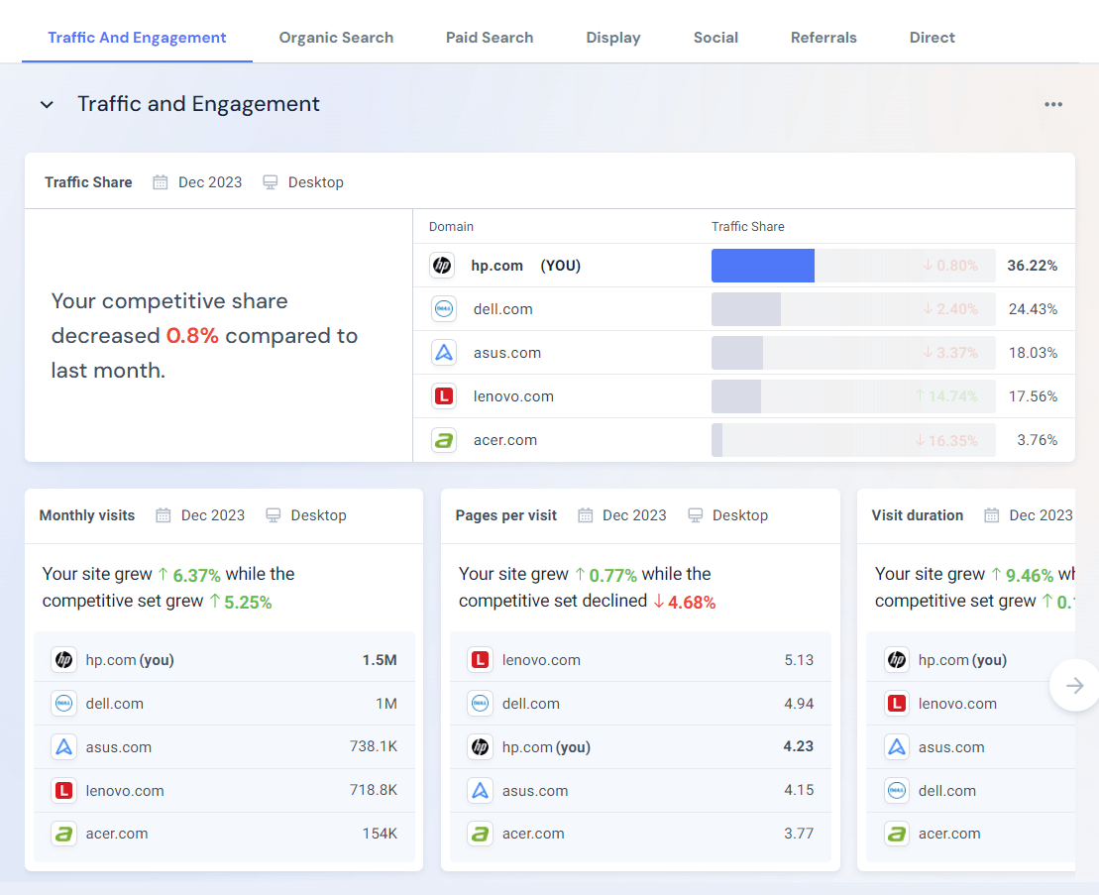
Task: Click hp.com logo in Pages per visit
Action: (x=480, y=747)
